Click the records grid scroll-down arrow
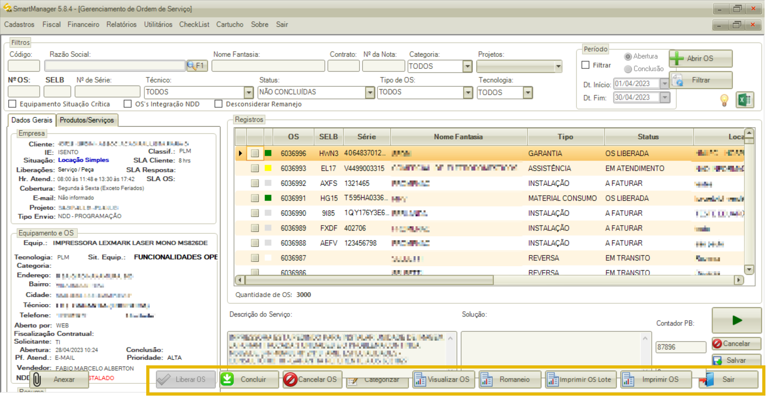The image size is (773, 400). click(x=749, y=270)
